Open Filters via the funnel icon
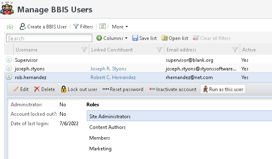The height and width of the screenshot is (159, 272). coord(76,26)
